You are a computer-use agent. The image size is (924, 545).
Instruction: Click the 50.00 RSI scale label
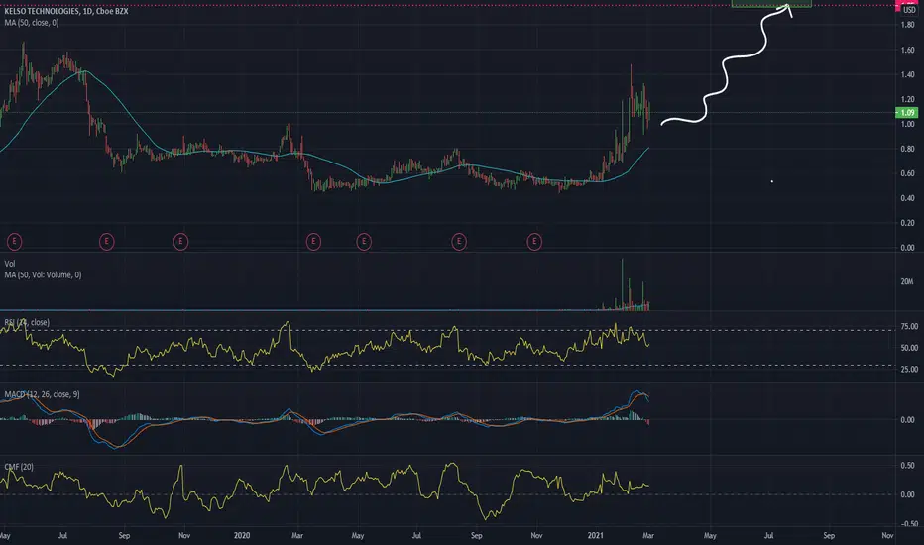pyautogui.click(x=909, y=348)
